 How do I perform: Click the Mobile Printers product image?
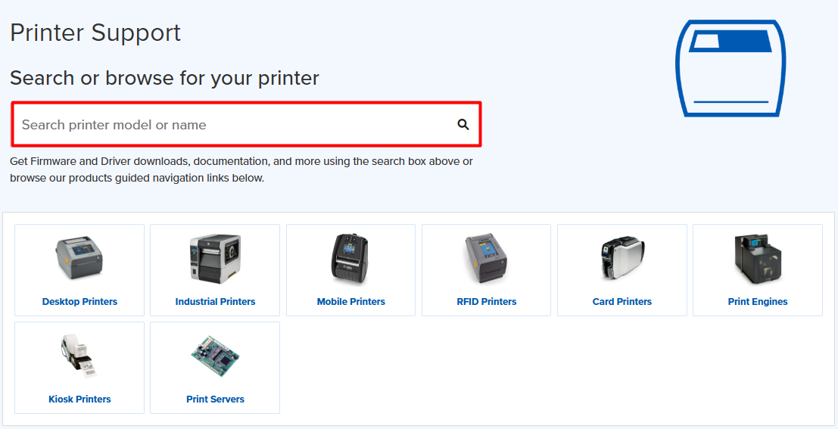(350, 259)
